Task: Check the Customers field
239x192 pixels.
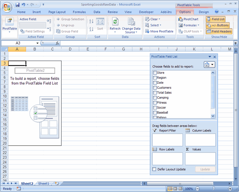Action: (155, 88)
